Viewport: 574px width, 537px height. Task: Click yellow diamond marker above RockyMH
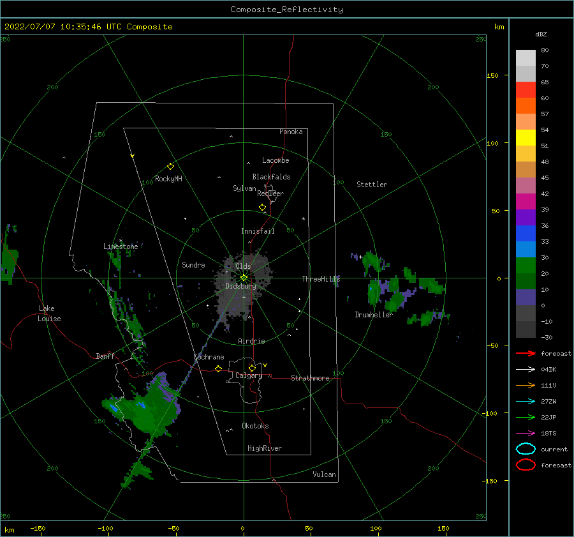tap(170, 167)
